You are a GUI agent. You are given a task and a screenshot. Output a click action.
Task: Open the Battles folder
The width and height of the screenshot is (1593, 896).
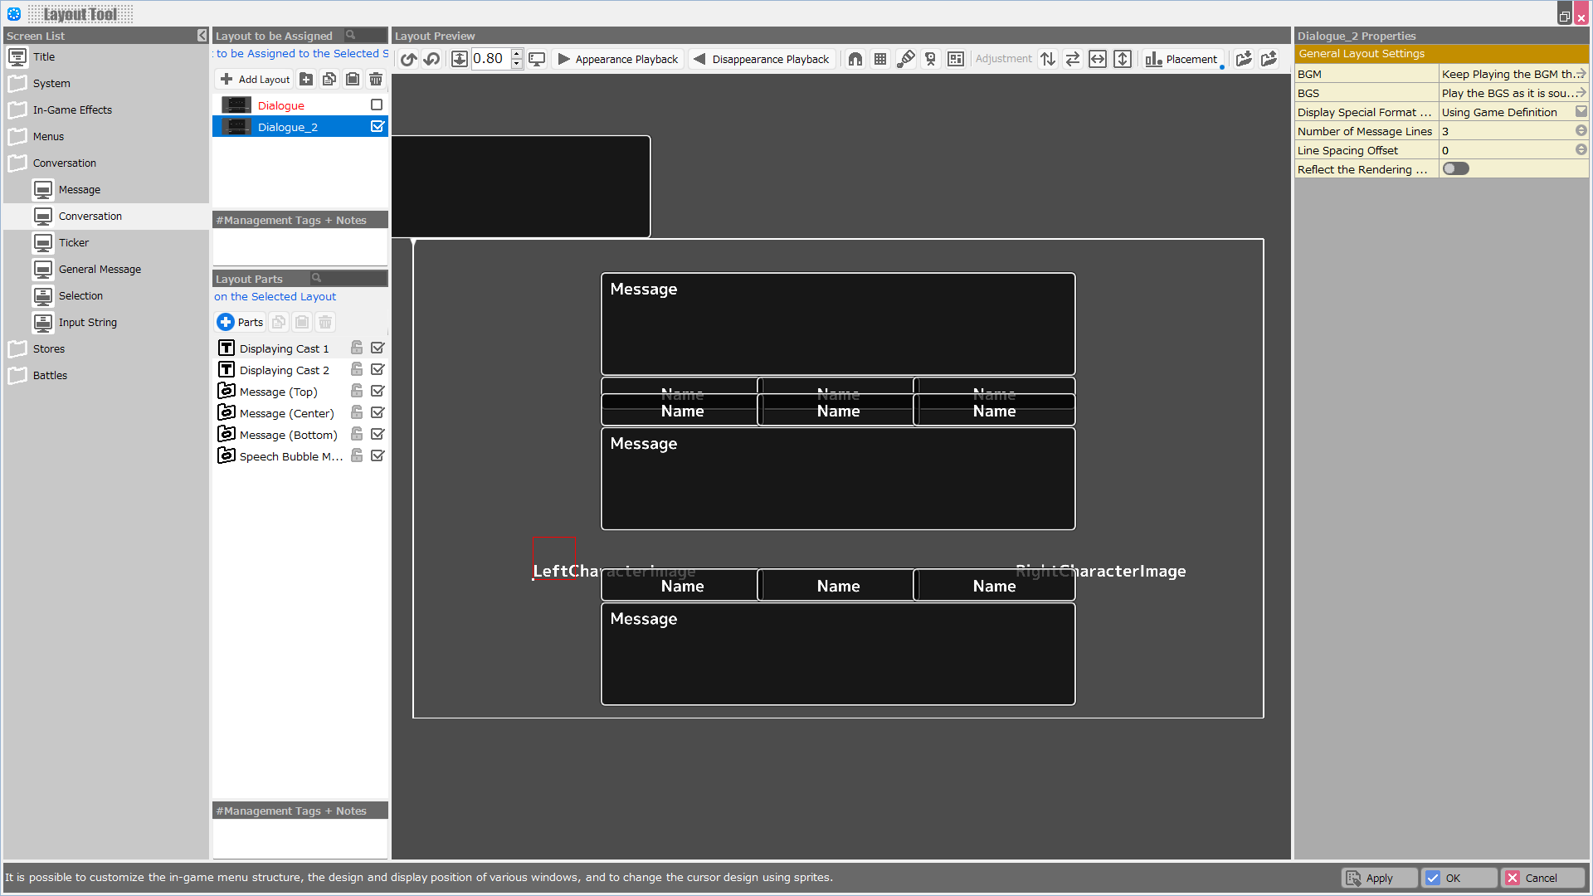50,375
